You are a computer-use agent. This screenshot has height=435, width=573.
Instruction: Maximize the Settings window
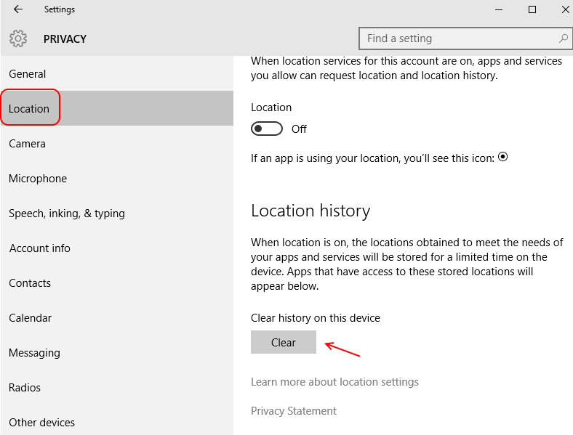[x=532, y=9]
